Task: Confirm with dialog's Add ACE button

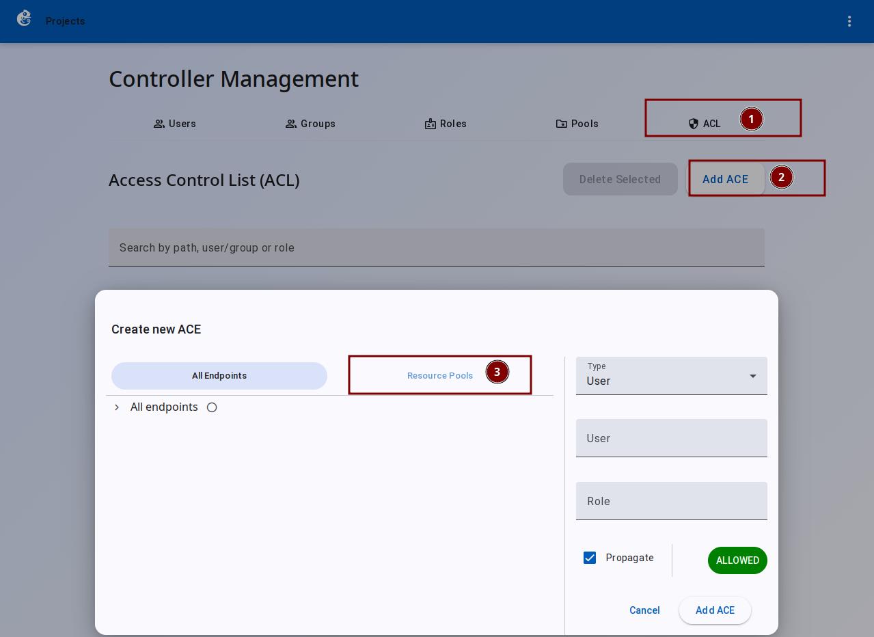Action: tap(715, 610)
